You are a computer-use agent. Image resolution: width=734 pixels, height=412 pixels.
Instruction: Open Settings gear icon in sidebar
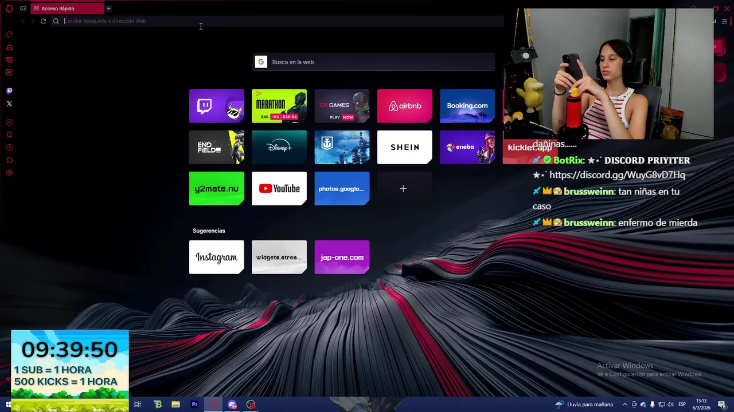pyautogui.click(x=9, y=173)
